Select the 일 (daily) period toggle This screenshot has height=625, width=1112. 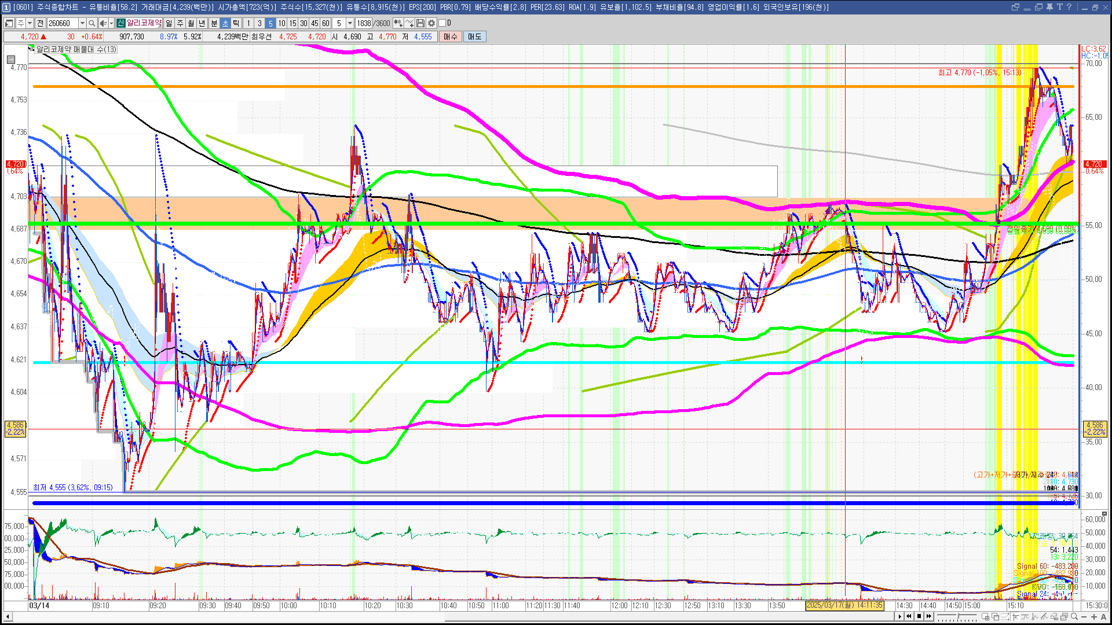point(169,23)
